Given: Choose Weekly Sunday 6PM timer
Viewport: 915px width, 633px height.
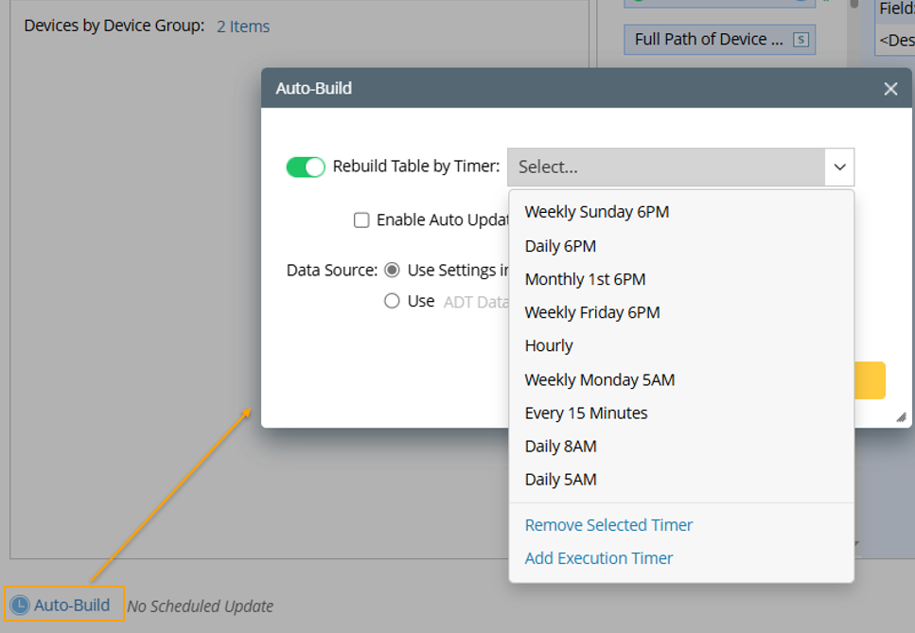Looking at the screenshot, I should [597, 212].
